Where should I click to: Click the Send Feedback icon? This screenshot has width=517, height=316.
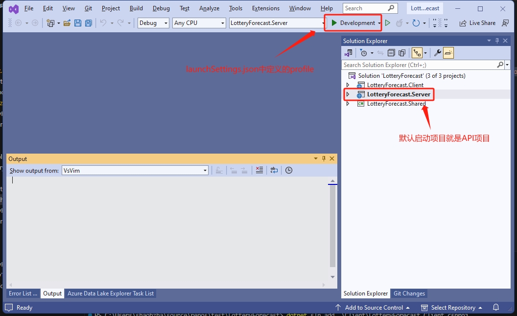click(x=505, y=23)
